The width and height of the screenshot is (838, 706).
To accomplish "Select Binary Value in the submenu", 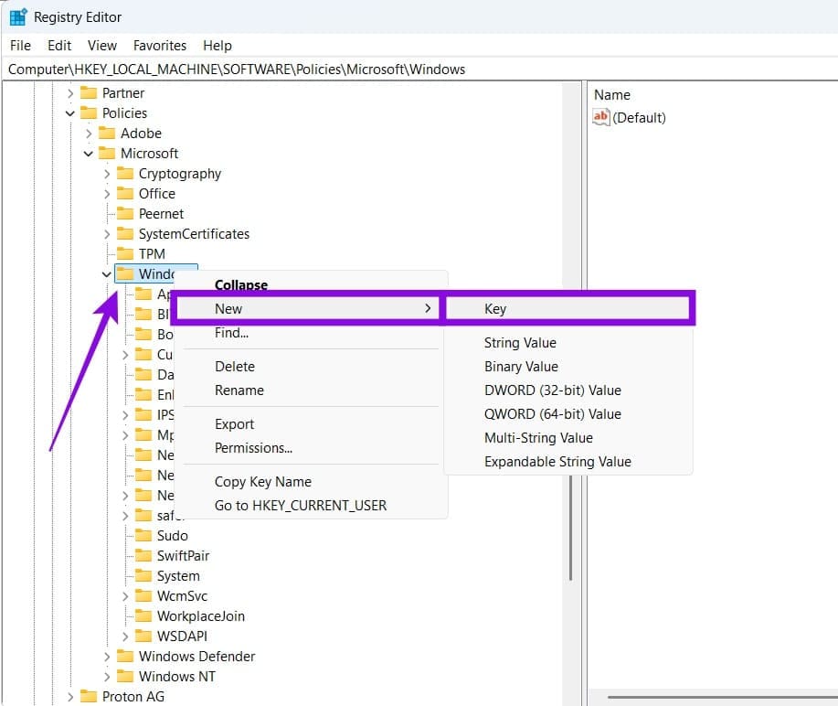I will [x=521, y=367].
